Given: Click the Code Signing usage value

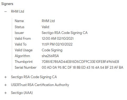Looking at the screenshot, I should (52, 50).
